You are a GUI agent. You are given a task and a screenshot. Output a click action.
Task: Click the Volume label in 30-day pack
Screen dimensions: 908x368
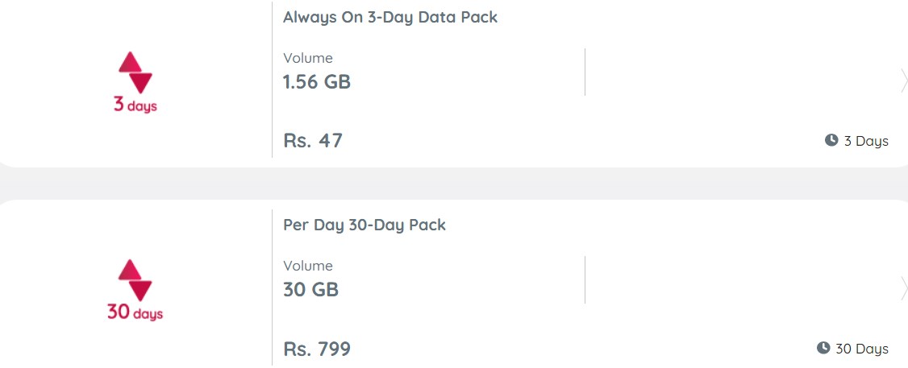308,266
